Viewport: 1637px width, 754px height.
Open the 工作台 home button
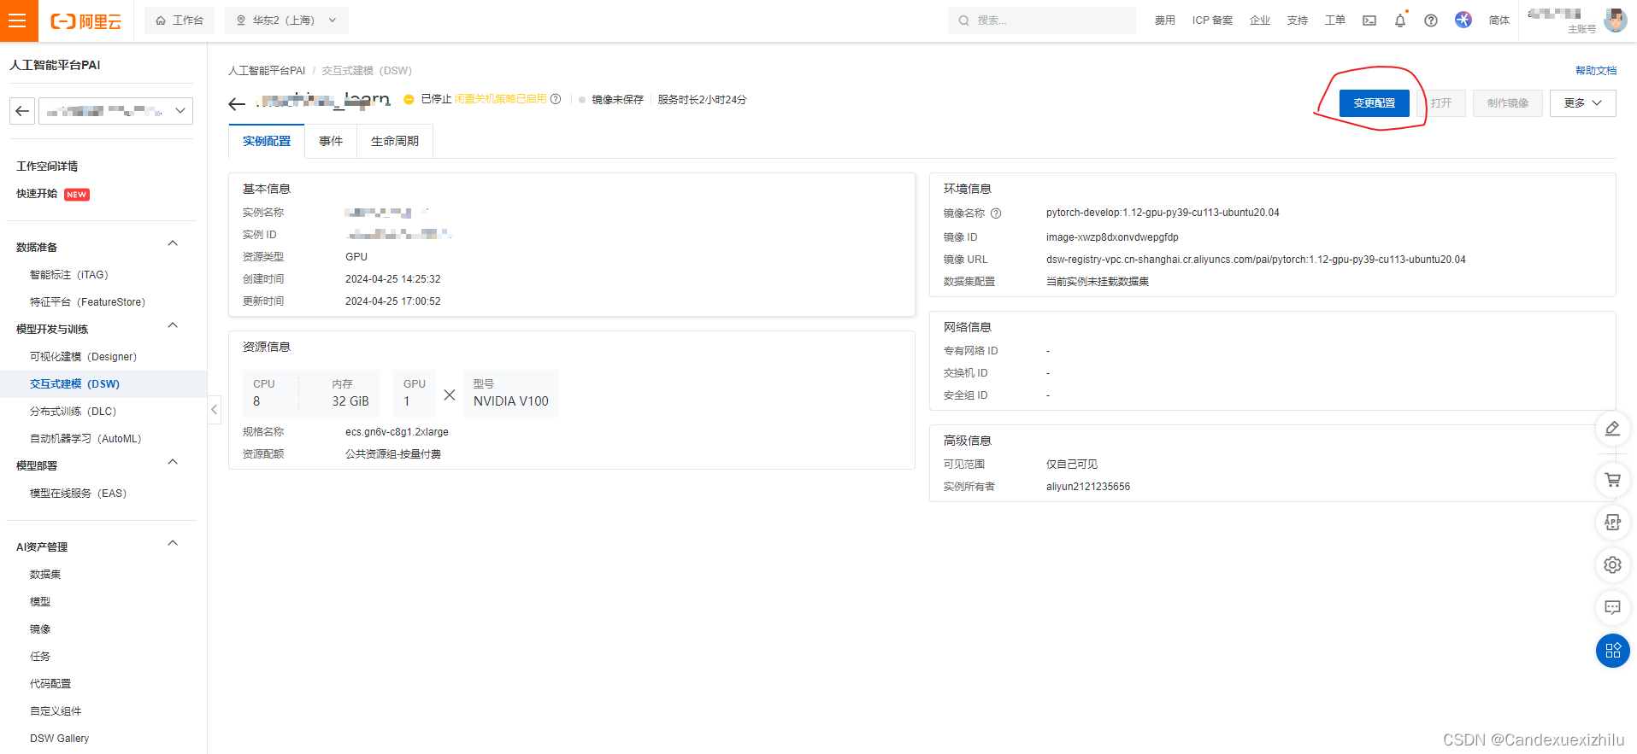click(x=180, y=20)
